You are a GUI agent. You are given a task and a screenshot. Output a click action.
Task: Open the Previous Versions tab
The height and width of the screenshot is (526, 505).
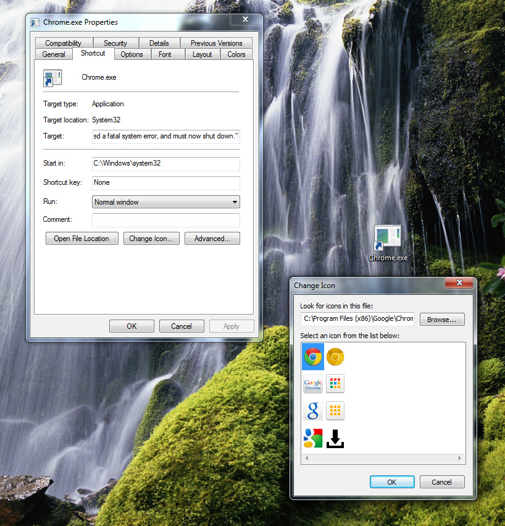pyautogui.click(x=215, y=43)
